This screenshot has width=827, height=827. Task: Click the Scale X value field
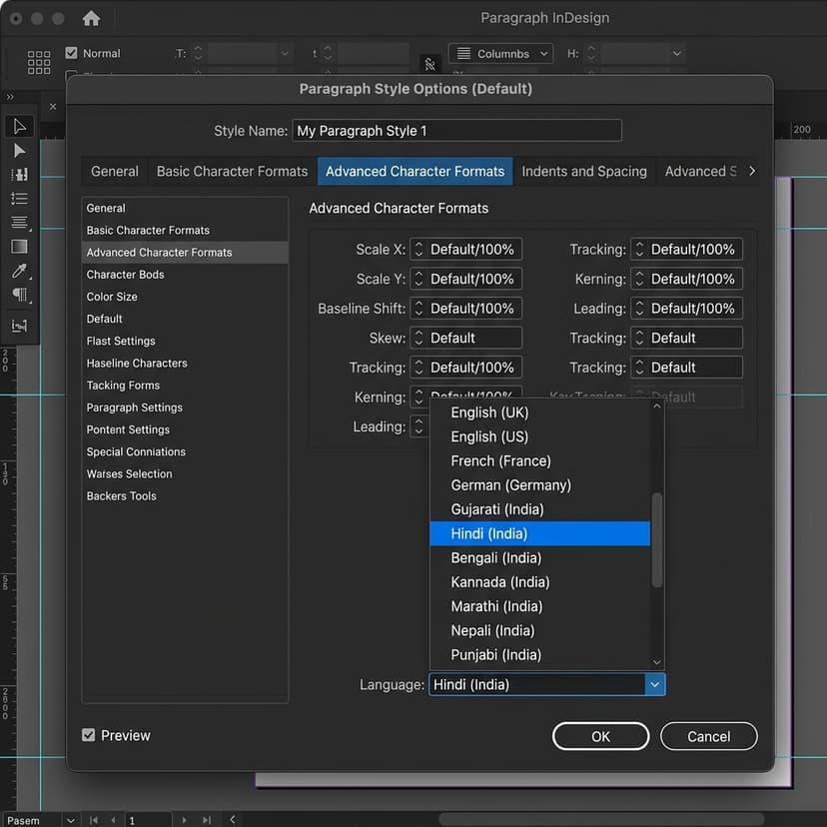(473, 249)
